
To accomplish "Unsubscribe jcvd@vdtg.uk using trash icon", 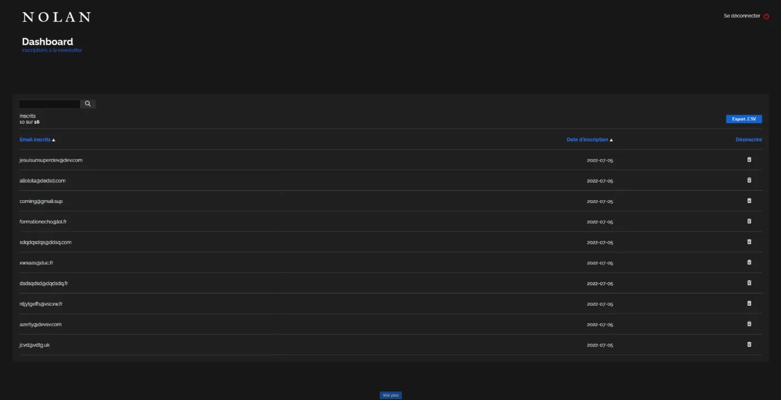I will [x=749, y=344].
